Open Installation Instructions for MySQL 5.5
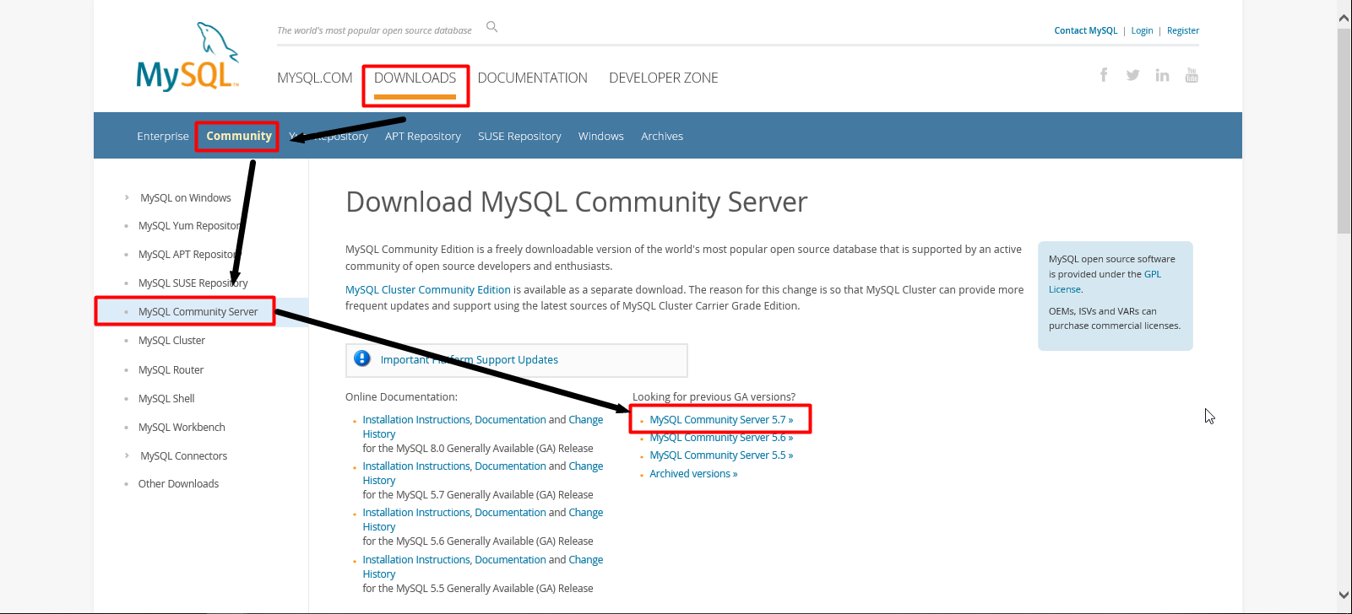 pos(416,559)
